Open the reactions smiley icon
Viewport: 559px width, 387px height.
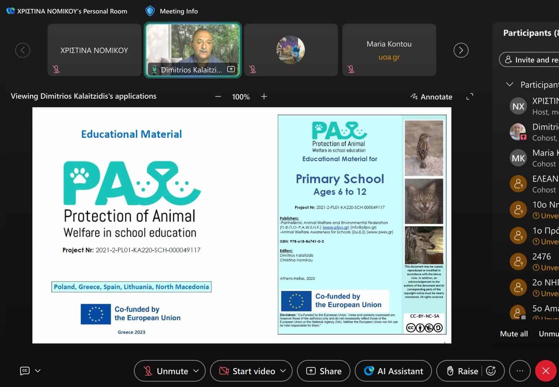[x=491, y=371]
